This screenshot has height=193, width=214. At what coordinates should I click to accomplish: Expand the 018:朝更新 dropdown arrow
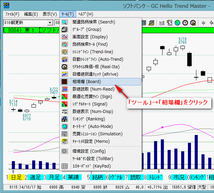tap(50, 23)
